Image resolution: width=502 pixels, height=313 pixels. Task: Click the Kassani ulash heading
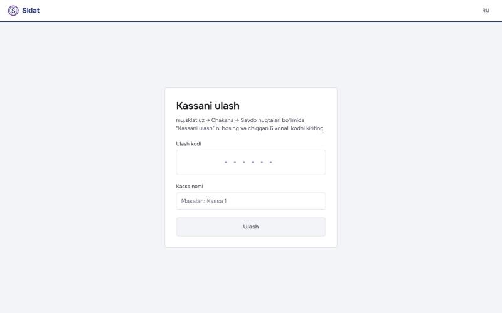(208, 106)
